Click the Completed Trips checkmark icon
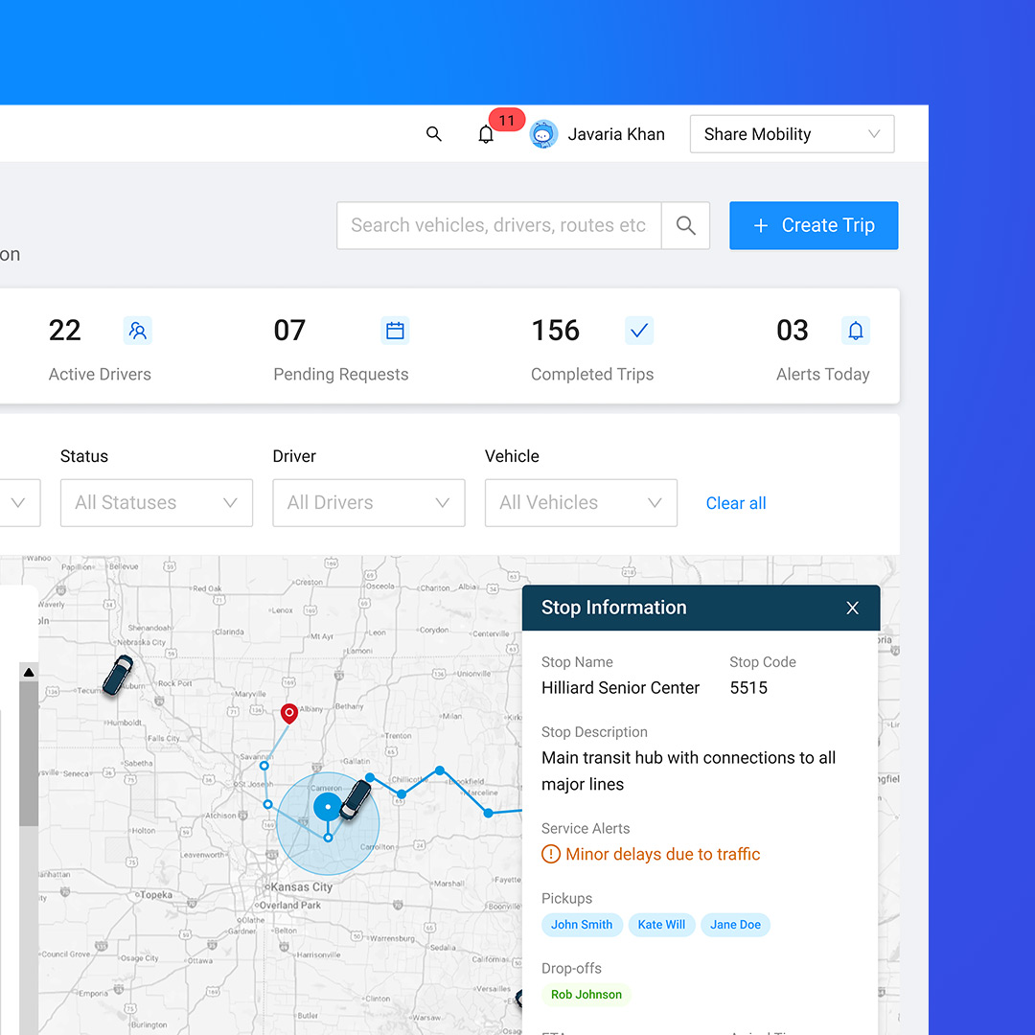Viewport: 1035px width, 1035px height. pos(639,330)
